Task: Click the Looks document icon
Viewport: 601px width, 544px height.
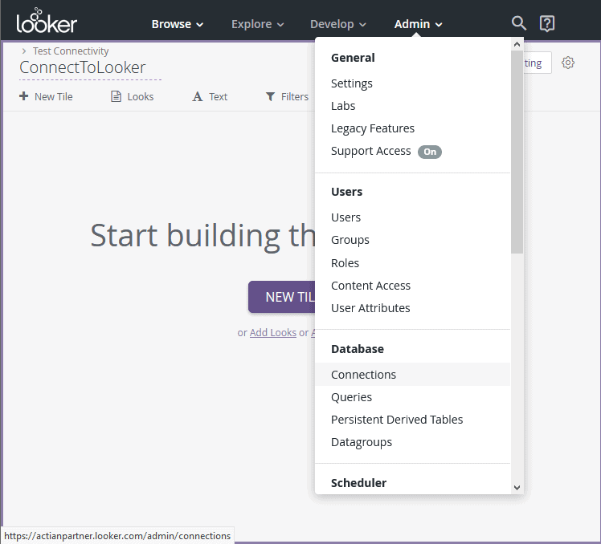Action: [x=116, y=96]
